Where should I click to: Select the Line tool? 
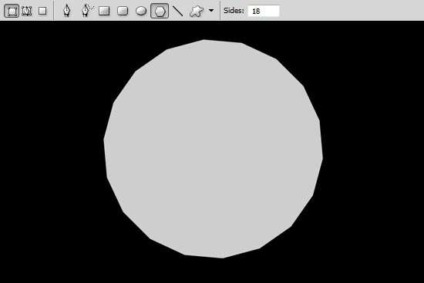click(x=177, y=11)
